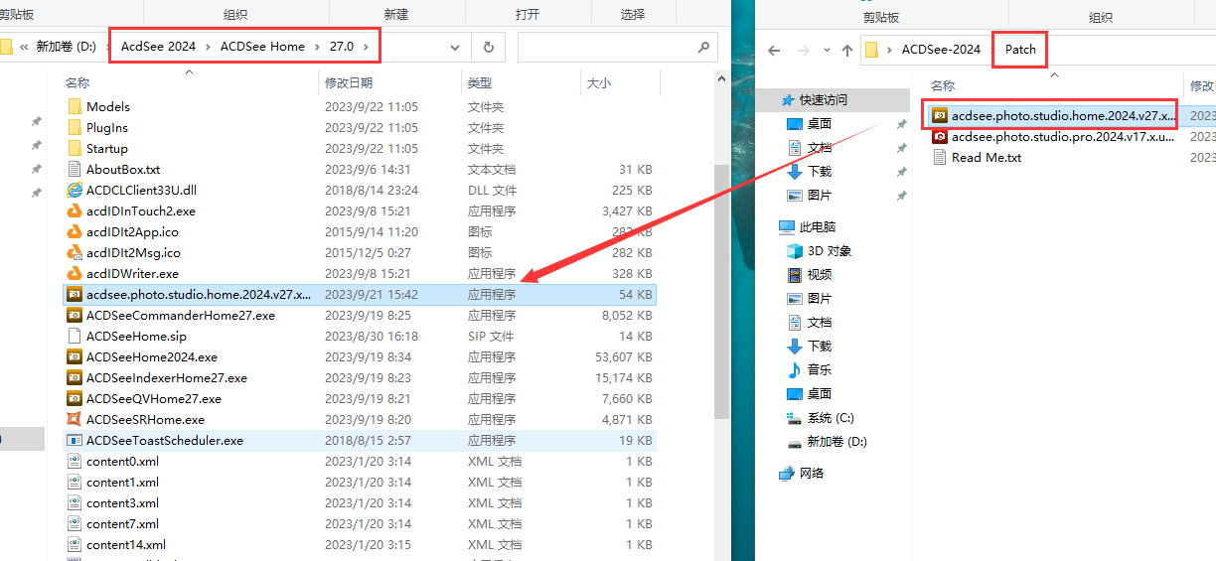Select acdIDIt2Msg.ico icon
1216x561 pixels.
click(75, 252)
